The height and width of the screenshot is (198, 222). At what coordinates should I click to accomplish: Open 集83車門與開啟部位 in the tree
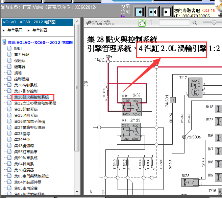tap(31, 176)
